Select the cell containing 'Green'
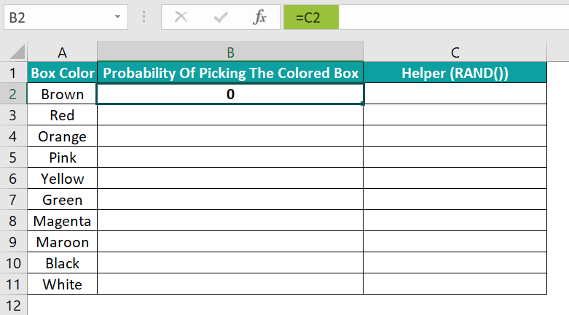This screenshot has width=569, height=315. pyautogui.click(x=63, y=199)
